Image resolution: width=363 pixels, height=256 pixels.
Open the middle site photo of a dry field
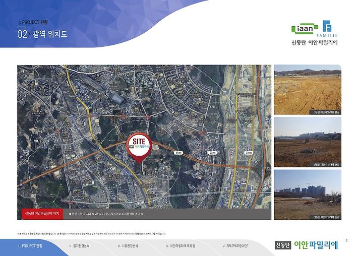[x=308, y=142]
